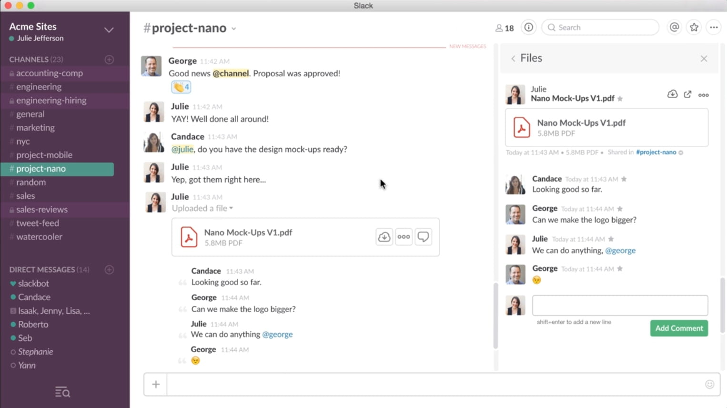Open quick switcher icon at sidebar bottom
Viewport: 727px width, 408px height.
pos(62,392)
